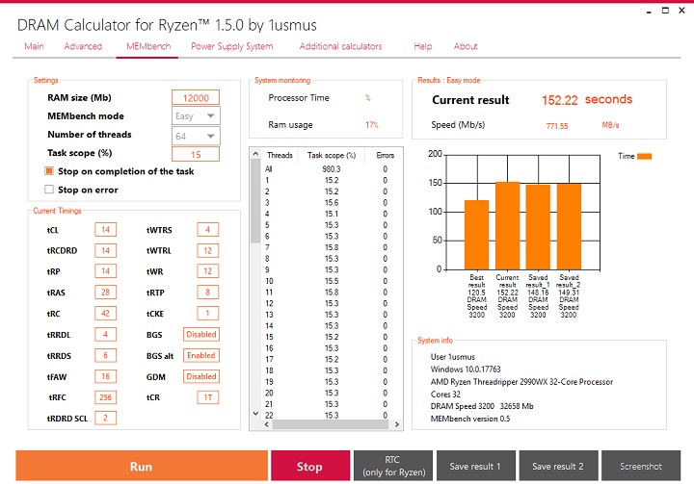
Task: Click the tRC value 42
Action: click(105, 314)
